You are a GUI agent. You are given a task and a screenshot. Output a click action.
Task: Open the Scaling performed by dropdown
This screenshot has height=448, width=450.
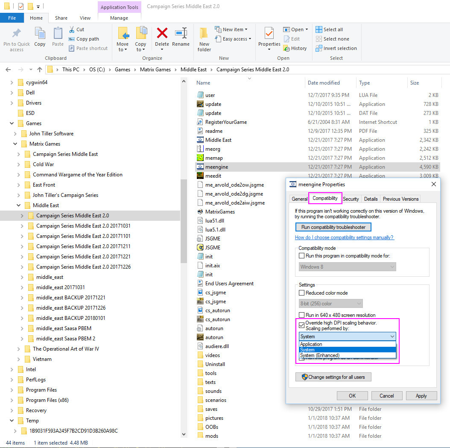347,337
